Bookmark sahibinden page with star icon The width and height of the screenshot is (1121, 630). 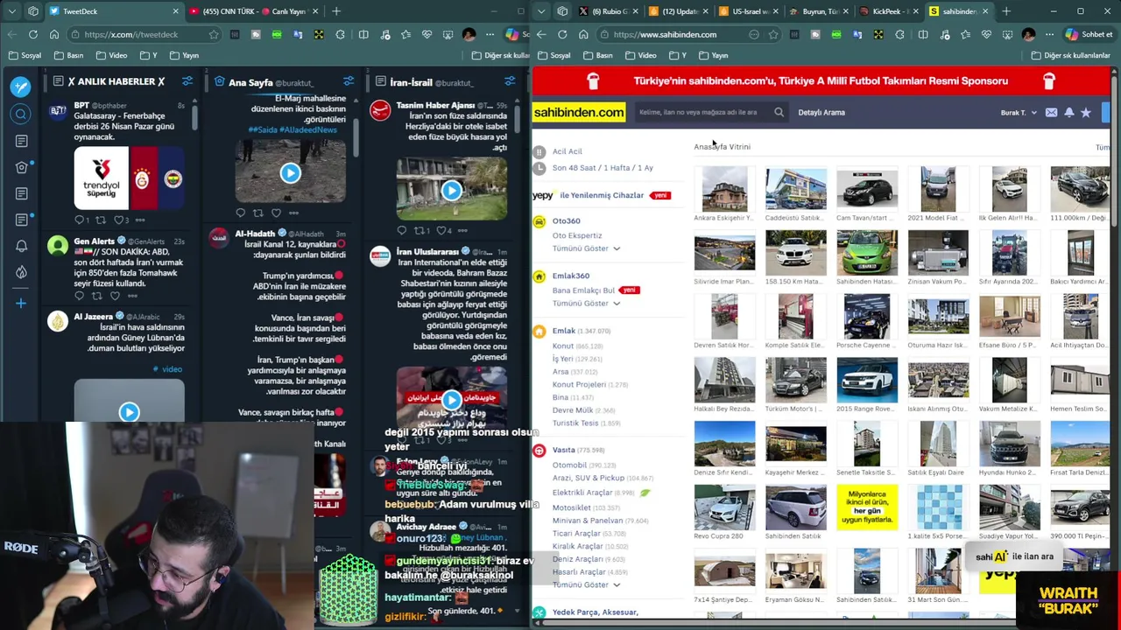pos(773,34)
